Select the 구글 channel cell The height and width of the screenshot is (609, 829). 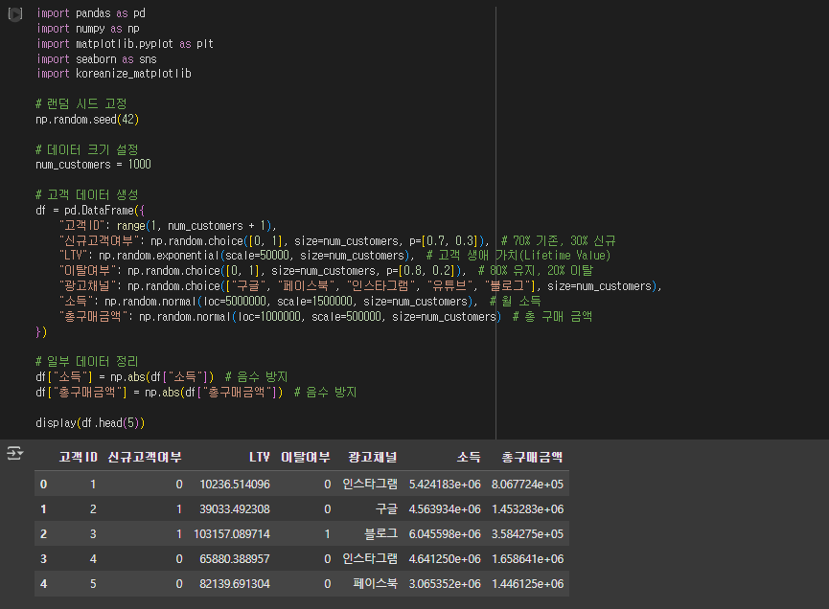click(x=386, y=508)
